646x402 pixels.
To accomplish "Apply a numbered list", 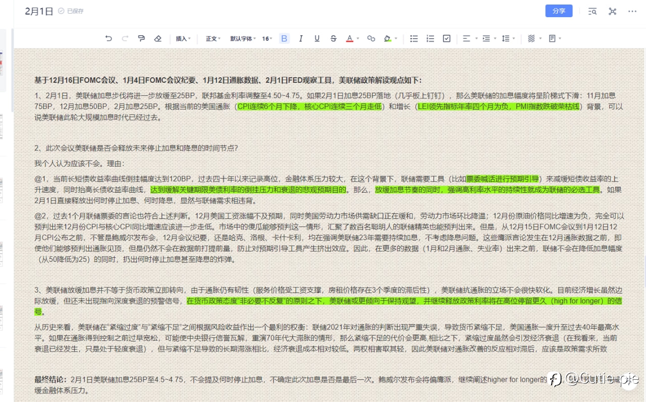I will pyautogui.click(x=430, y=38).
